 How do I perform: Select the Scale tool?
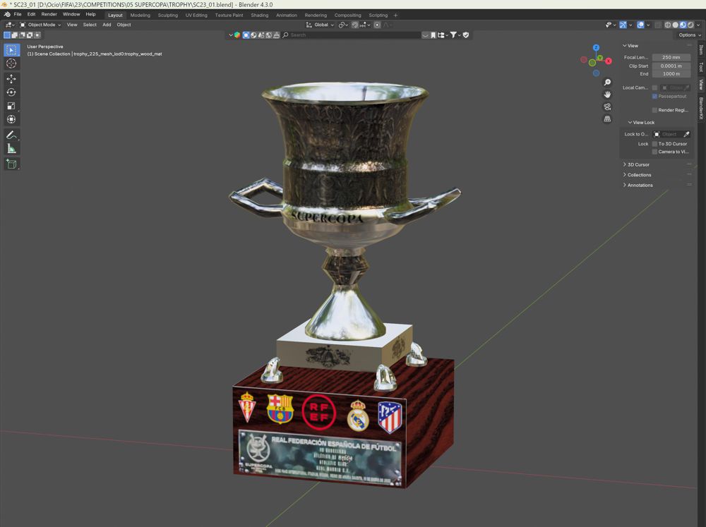click(11, 106)
